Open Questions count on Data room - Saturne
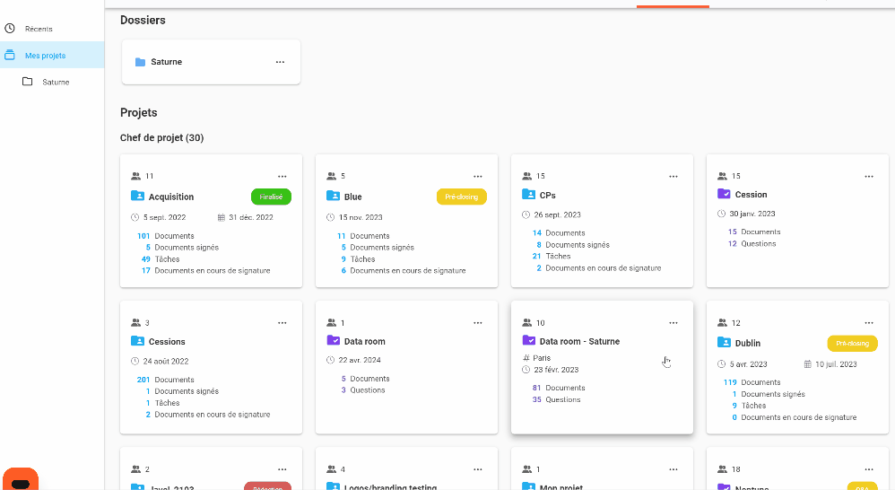895x490 pixels. click(x=562, y=399)
